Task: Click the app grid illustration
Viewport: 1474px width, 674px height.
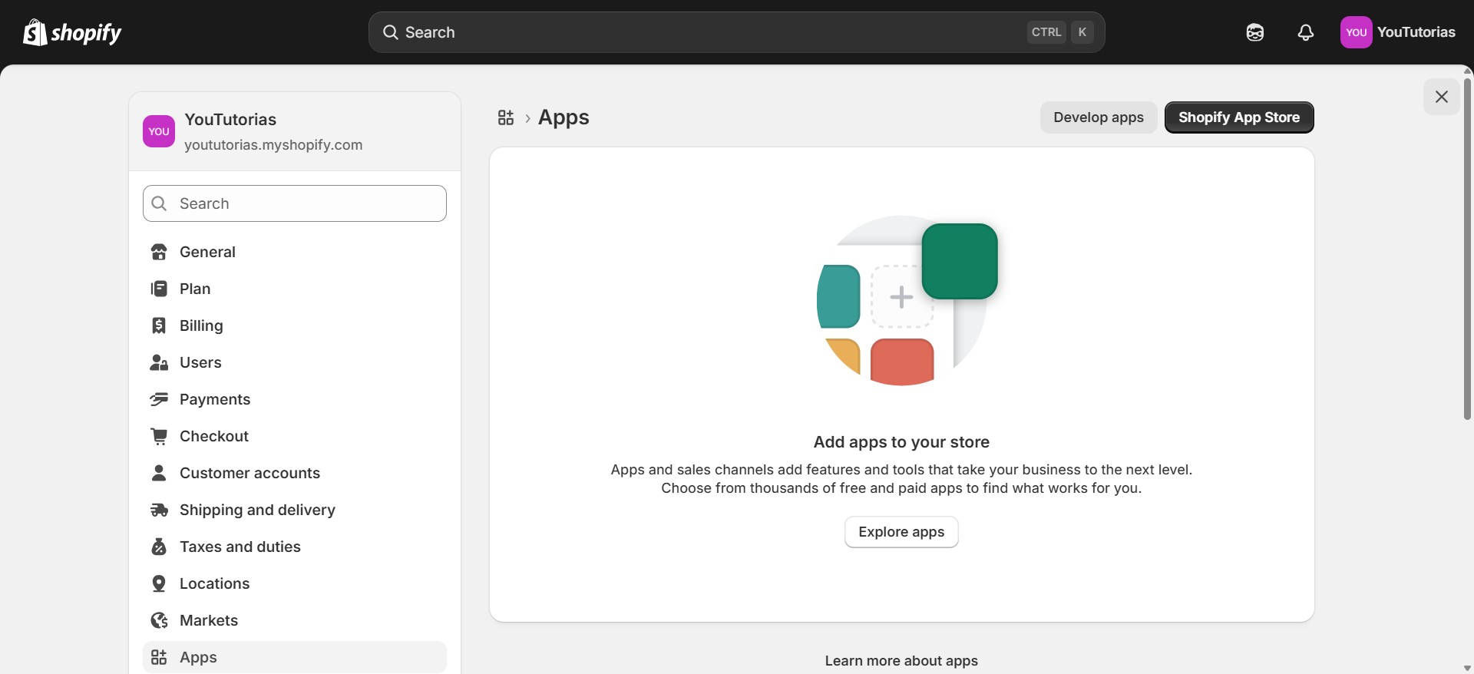Action: [x=907, y=300]
